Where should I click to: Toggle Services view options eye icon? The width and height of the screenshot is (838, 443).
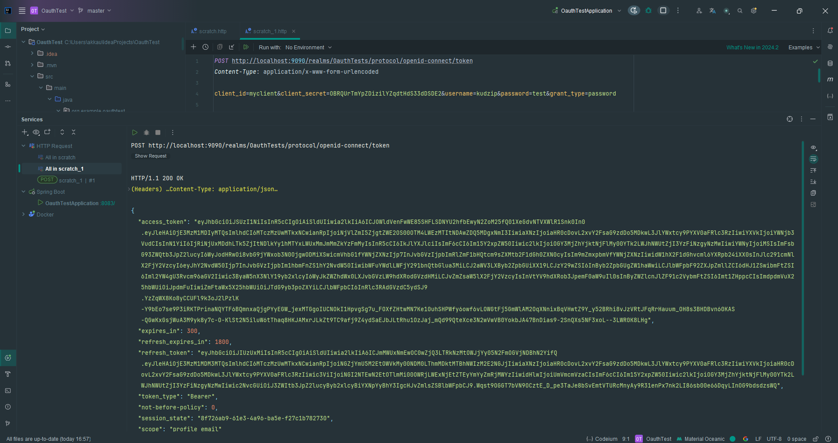click(x=36, y=132)
